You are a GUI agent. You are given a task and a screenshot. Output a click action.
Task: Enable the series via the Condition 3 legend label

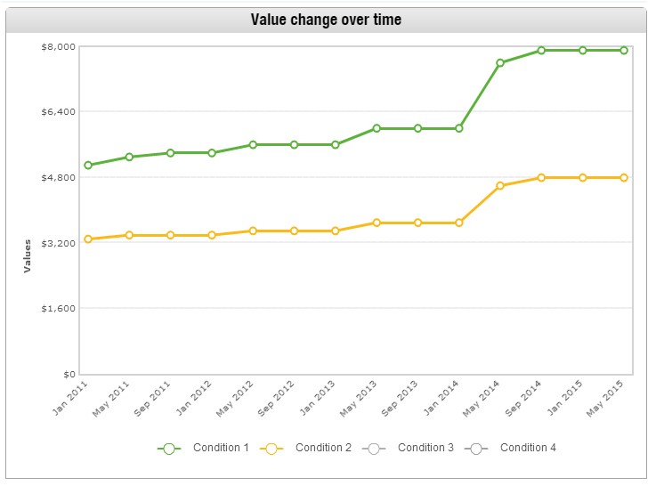425,448
